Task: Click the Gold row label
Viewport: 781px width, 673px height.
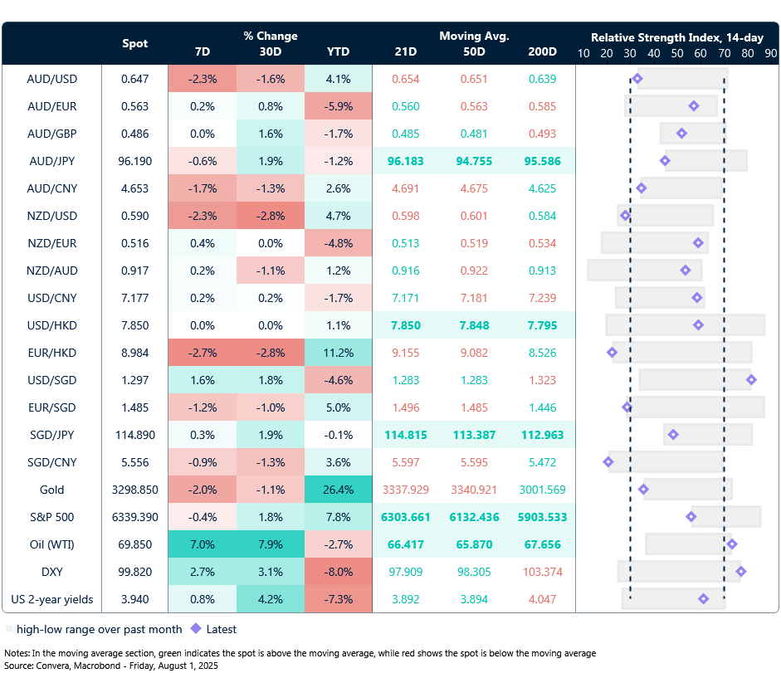Action: pos(51,490)
